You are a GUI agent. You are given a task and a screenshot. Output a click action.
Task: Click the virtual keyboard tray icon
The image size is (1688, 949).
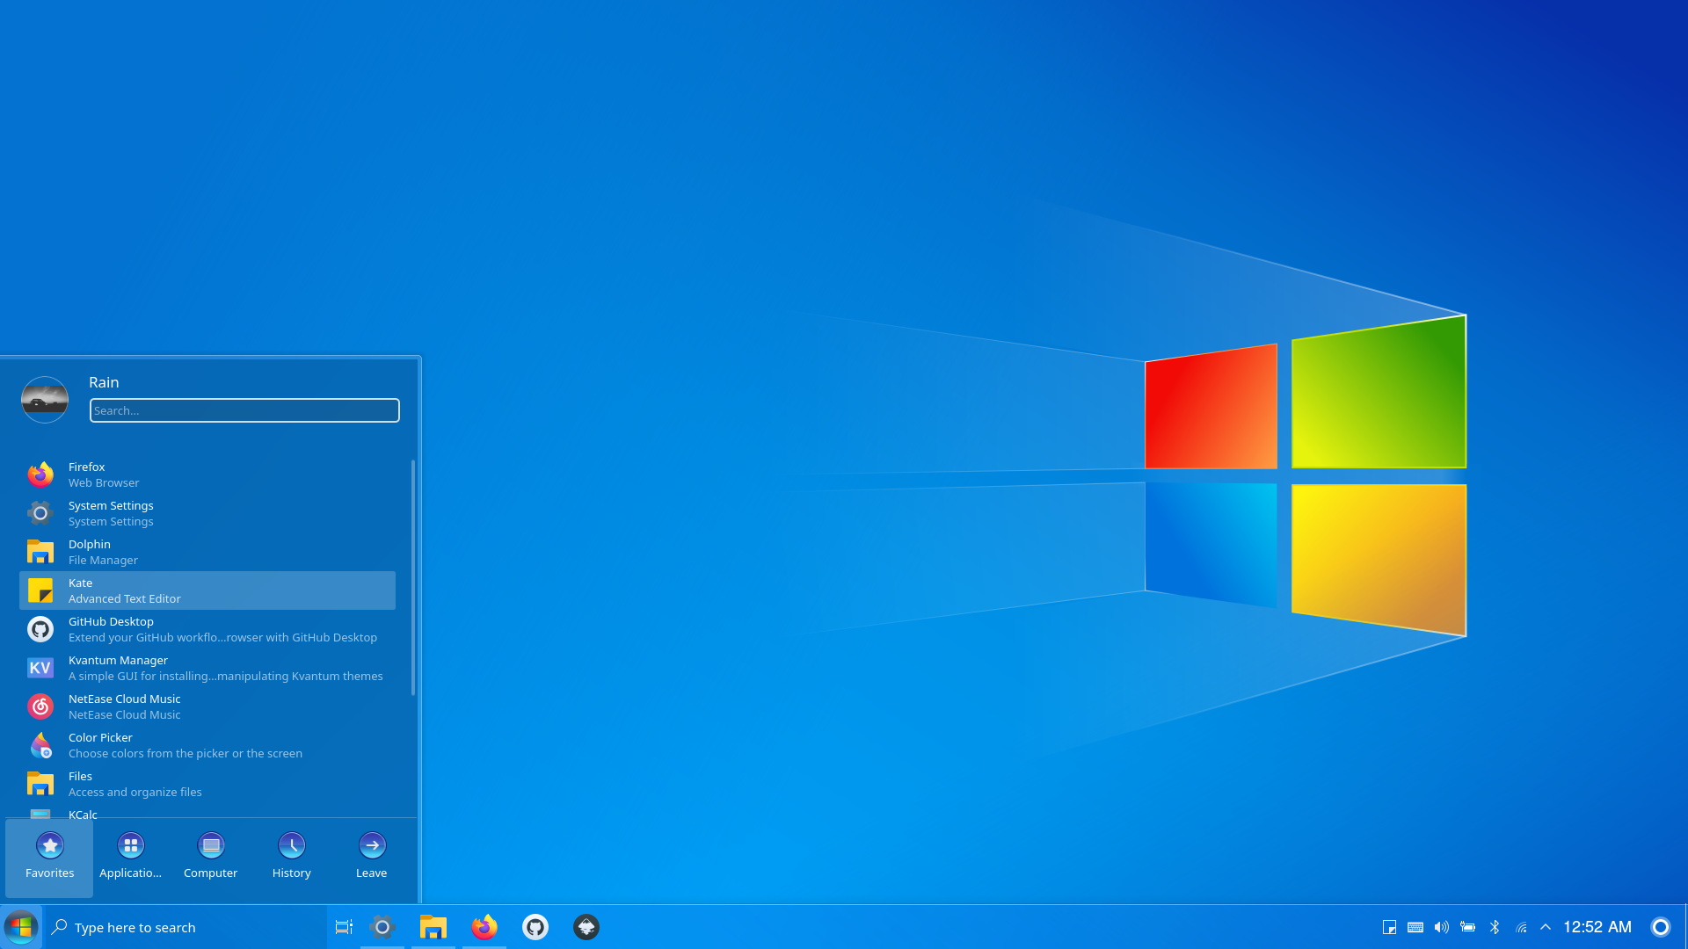1415,927
